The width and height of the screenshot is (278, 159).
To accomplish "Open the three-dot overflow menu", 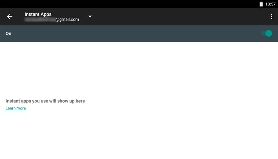I will 271,16.
